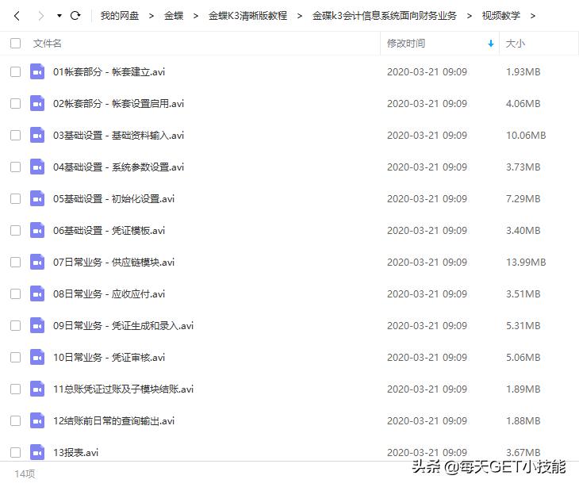The image size is (579, 487).
Task: Check the box for 11总账凭证过账及子模块结账.avi
Action: (x=16, y=389)
